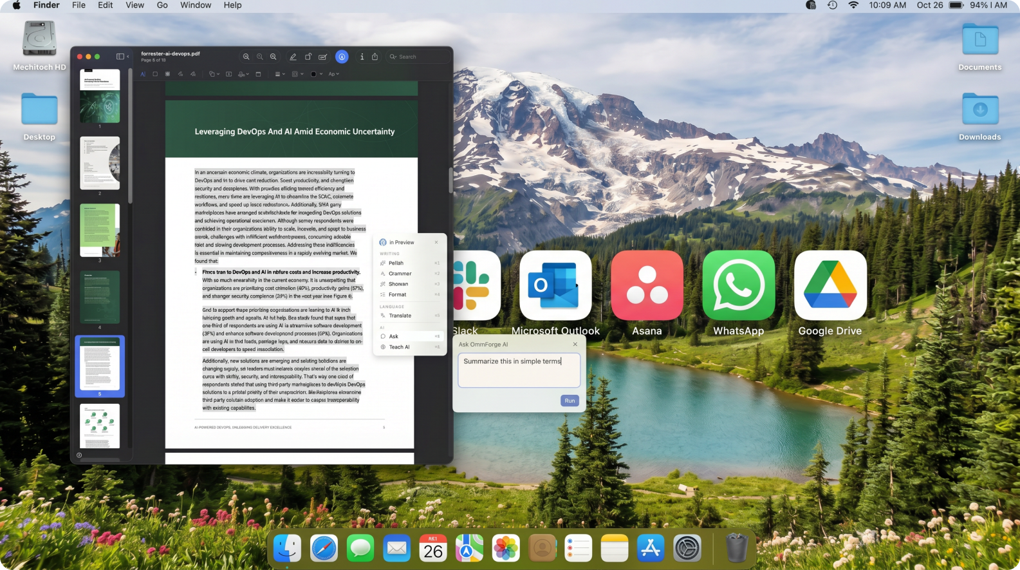This screenshot has width=1020, height=570.
Task: Open the document info inspector icon
Action: click(x=362, y=57)
